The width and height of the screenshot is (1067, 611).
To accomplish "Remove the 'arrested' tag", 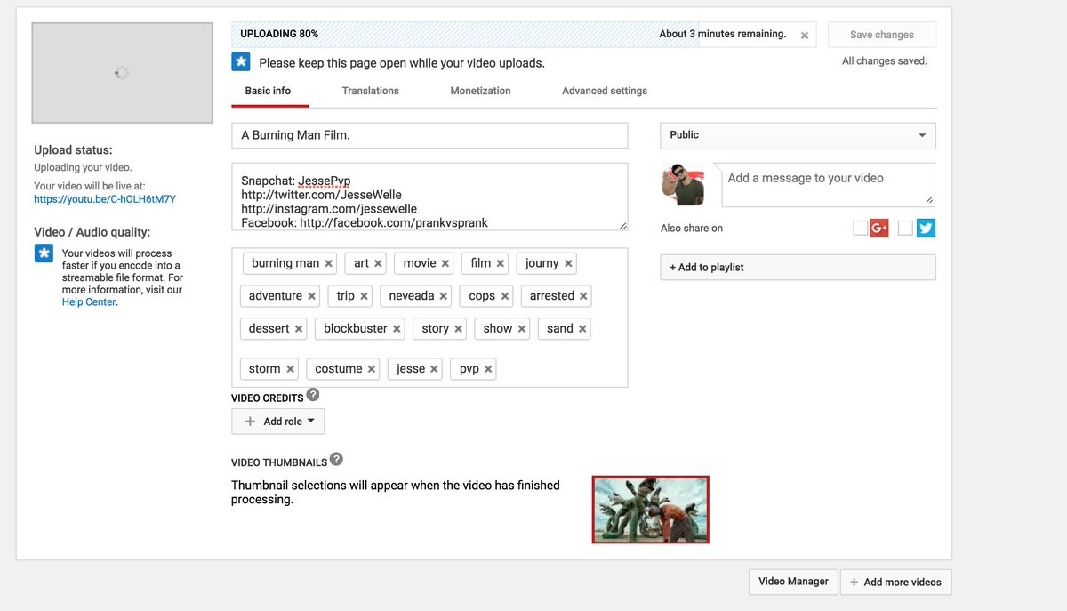I will tap(583, 296).
